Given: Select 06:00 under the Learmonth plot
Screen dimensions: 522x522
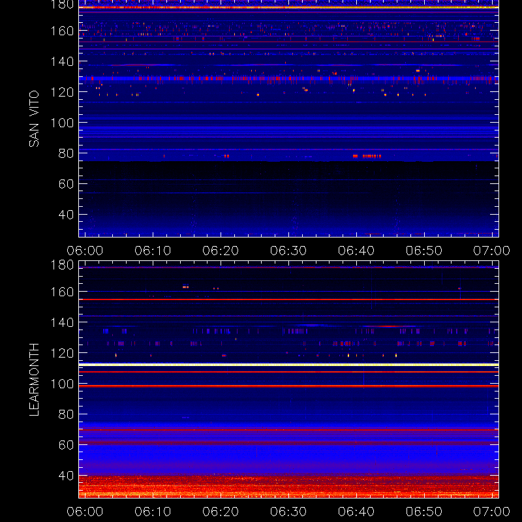Looking at the screenshot, I should 85,512.
